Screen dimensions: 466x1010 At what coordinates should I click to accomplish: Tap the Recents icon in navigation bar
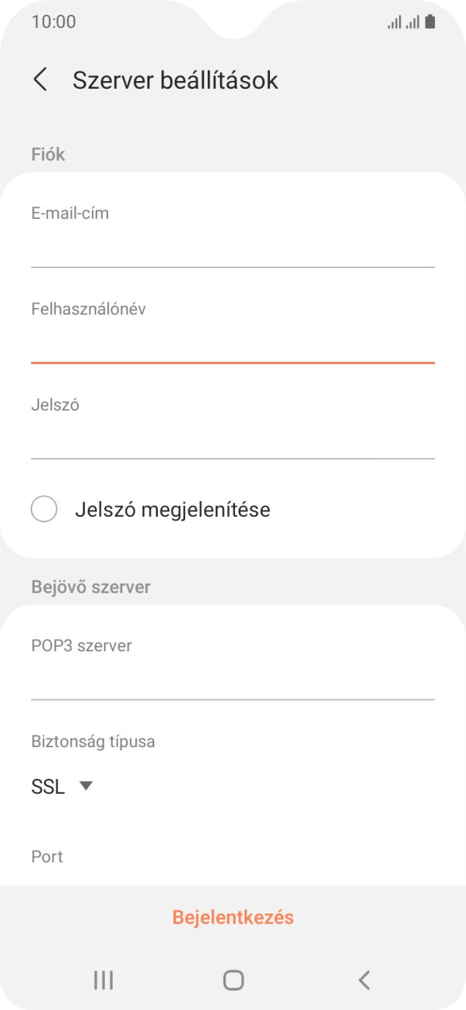103,980
